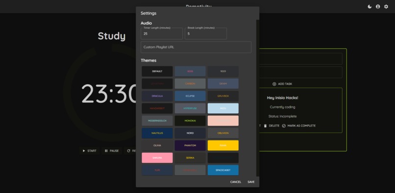Select the Moderndolch theme
The width and height of the screenshot is (395, 193).
(x=157, y=121)
